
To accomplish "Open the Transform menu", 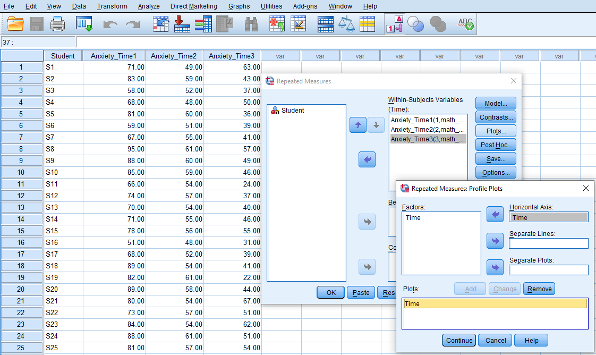I will coord(112,6).
